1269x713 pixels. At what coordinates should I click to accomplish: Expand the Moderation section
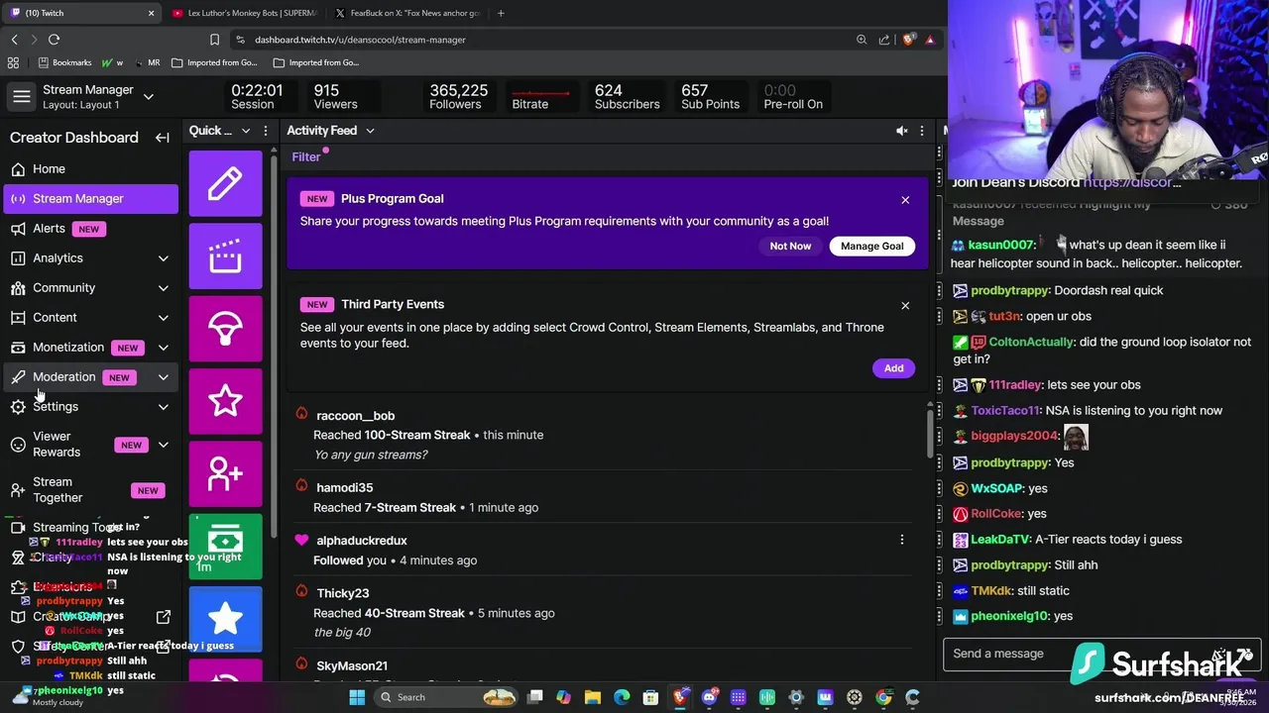(x=163, y=377)
